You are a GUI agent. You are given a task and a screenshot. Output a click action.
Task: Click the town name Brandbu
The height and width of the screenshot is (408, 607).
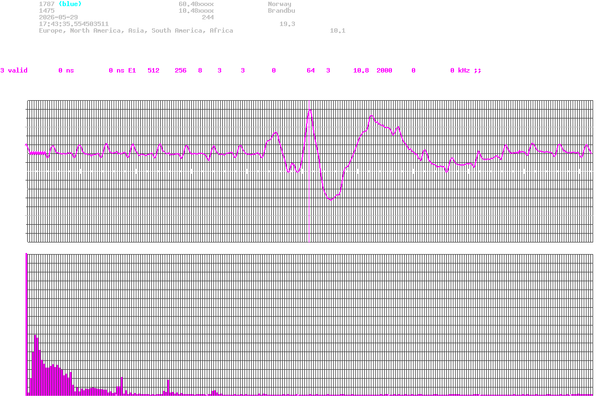click(282, 11)
